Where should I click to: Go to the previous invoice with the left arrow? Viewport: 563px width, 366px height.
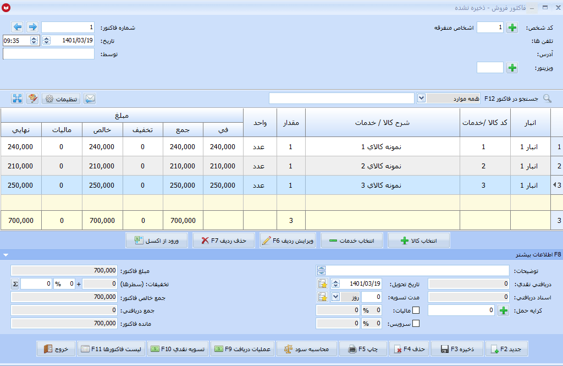[17, 27]
